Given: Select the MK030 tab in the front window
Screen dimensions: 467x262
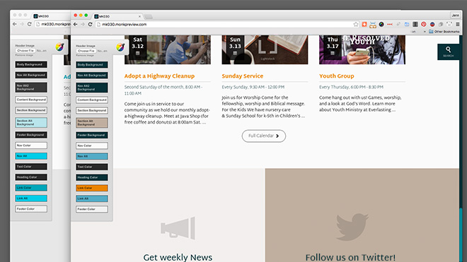Looking at the screenshot, I should coord(117,16).
